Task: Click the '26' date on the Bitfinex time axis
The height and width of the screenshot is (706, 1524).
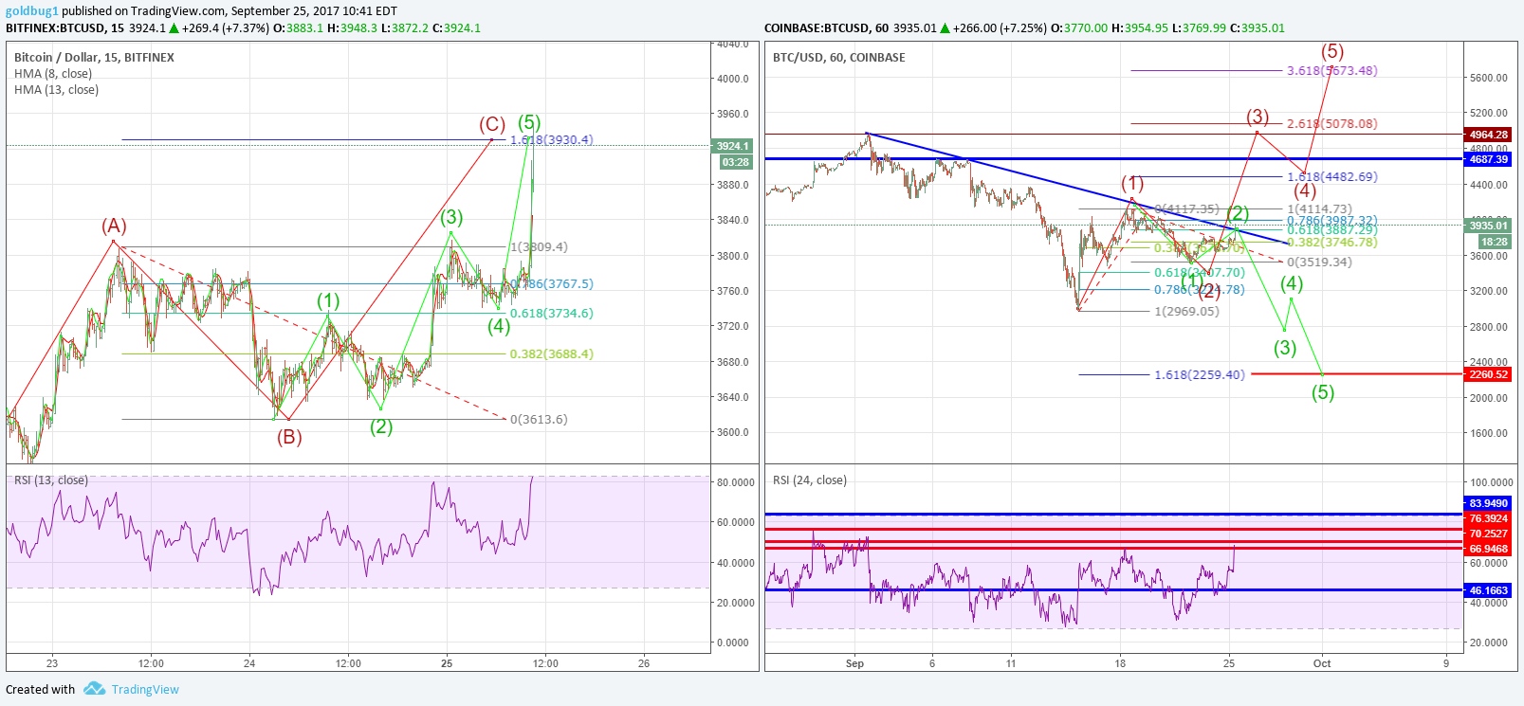Action: 644,663
